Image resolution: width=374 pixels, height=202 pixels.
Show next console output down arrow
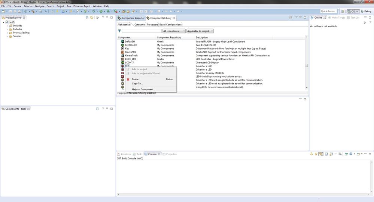311,154
